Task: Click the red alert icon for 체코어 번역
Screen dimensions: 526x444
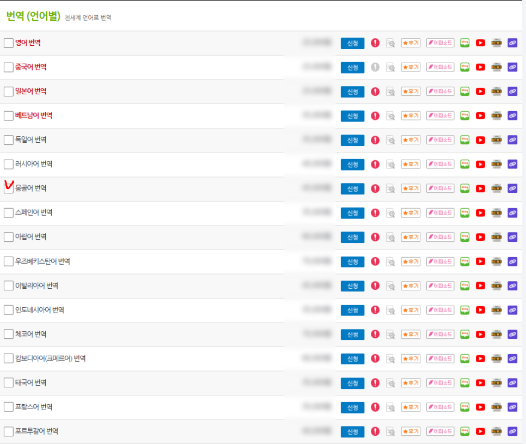Action: 375,334
